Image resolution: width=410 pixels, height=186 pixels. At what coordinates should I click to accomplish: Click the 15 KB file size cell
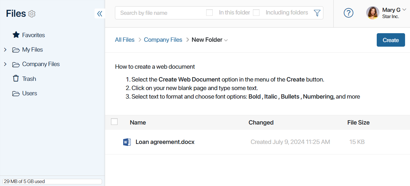coord(357,142)
